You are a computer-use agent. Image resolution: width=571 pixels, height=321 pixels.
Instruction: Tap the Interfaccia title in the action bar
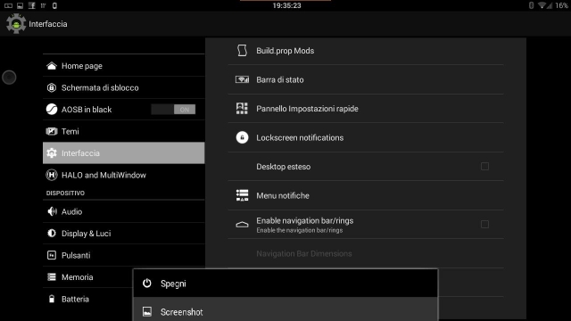pos(47,24)
